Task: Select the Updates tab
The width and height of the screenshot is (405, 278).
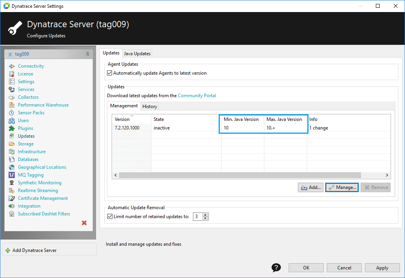Action: pos(111,53)
